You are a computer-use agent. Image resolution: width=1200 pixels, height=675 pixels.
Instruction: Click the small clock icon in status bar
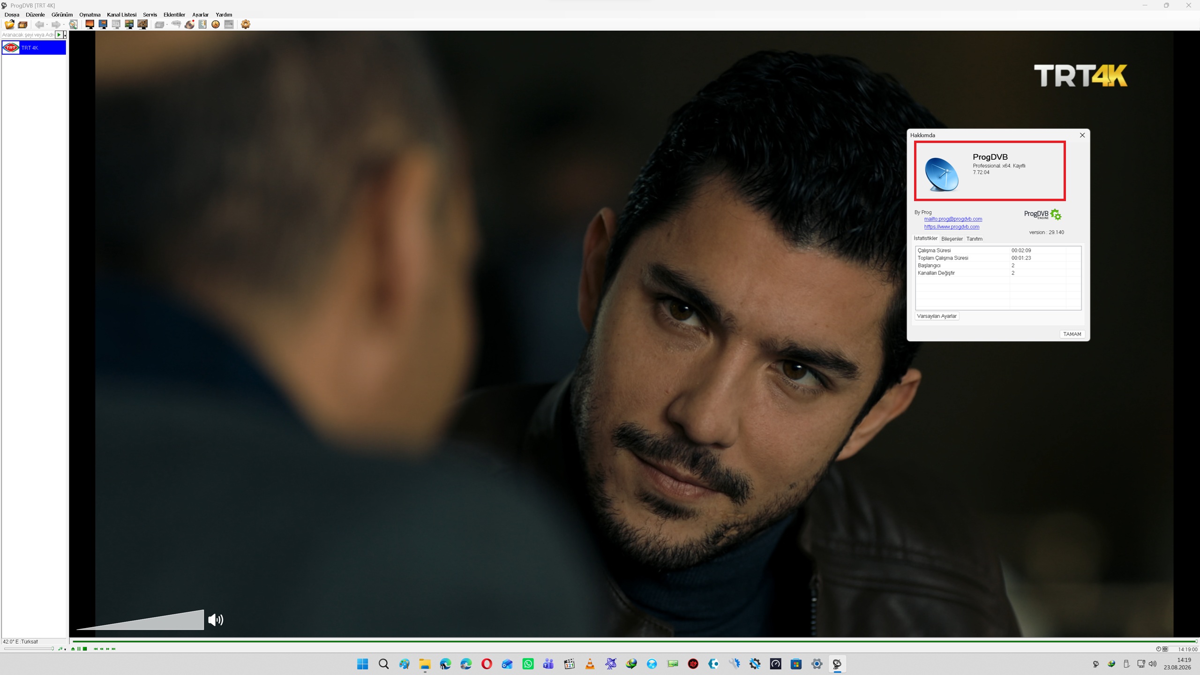[x=1159, y=649]
